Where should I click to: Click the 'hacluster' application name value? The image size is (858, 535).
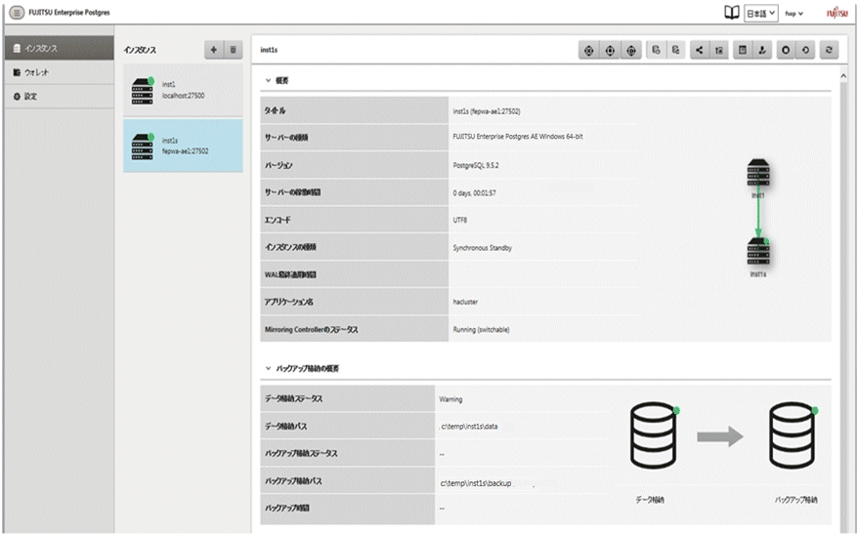[x=465, y=302]
